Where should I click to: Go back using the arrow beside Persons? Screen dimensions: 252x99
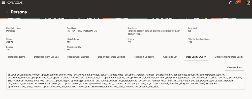click(x=7, y=12)
